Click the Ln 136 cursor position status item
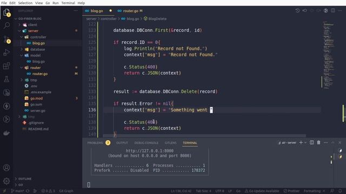Screen dimensions: 346x194 181,191
